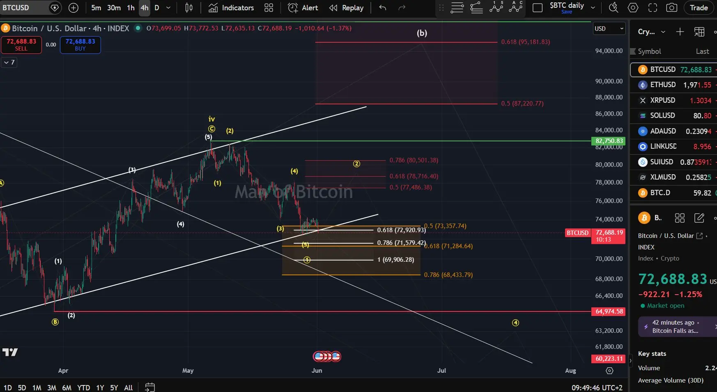Image resolution: width=717 pixels, height=392 pixels.
Task: Select the 30m timeframe
Action: click(114, 8)
